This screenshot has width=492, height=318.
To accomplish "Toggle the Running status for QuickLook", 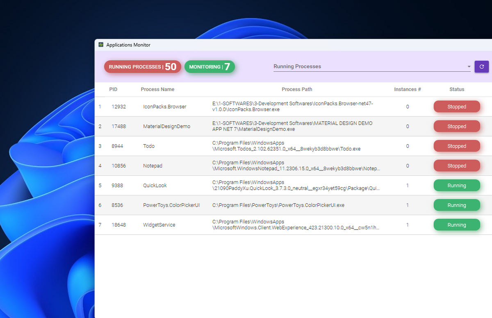I will 456,186.
